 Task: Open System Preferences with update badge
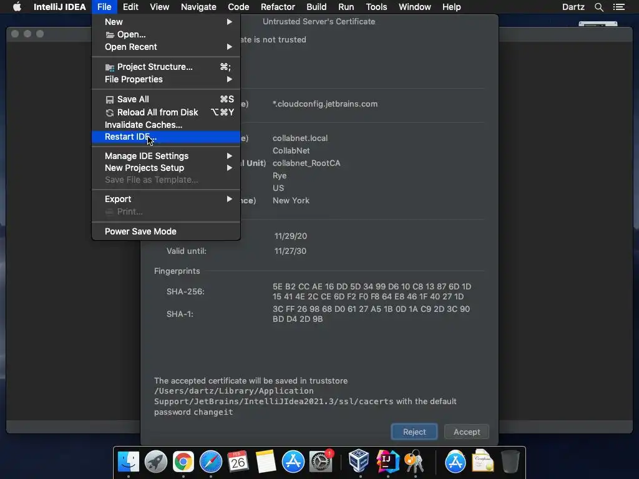tap(321, 462)
